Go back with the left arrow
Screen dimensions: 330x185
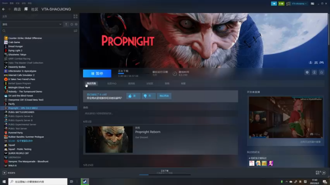pyautogui.click(x=4, y=9)
